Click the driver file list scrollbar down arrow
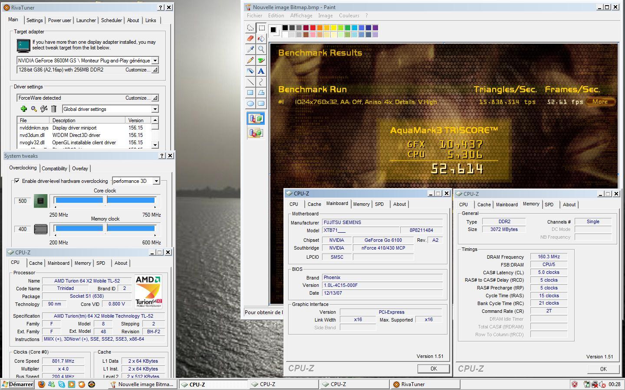 tap(155, 145)
